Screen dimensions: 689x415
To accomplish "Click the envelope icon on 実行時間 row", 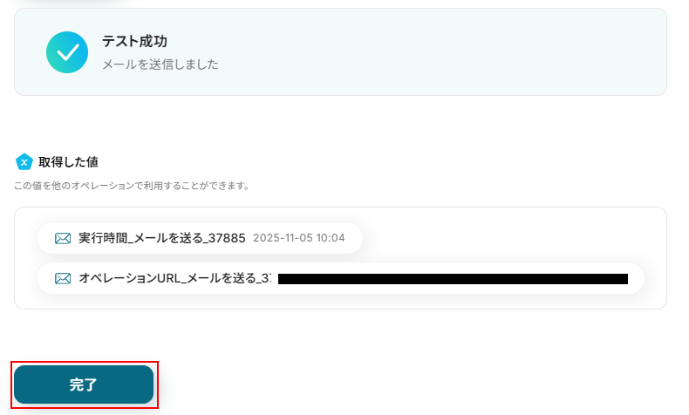I will point(63,238).
